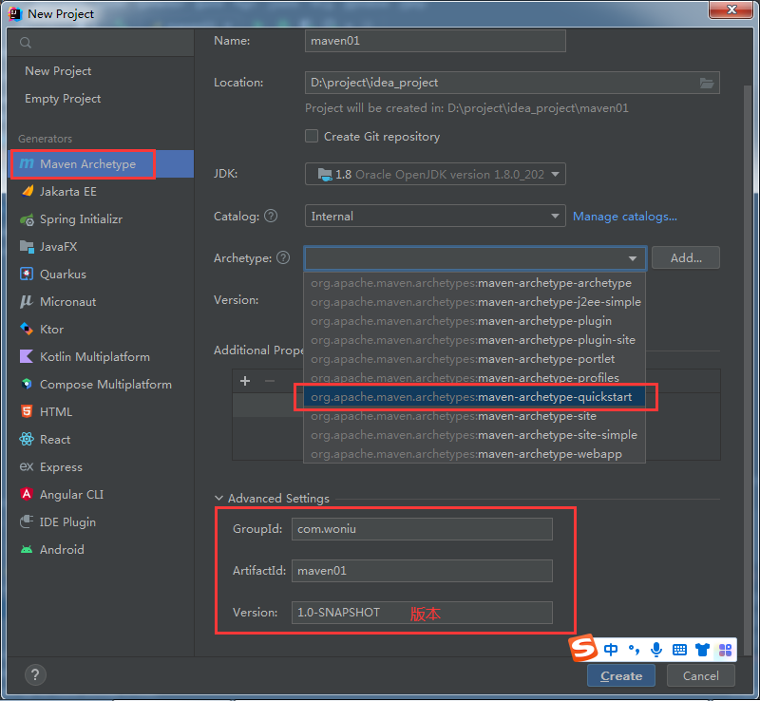Click the search magnifier icon in sidebar
The height and width of the screenshot is (701, 760).
tap(26, 43)
